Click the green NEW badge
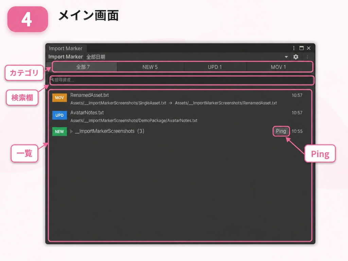Viewport: 348px width, 261px height. pos(59,132)
